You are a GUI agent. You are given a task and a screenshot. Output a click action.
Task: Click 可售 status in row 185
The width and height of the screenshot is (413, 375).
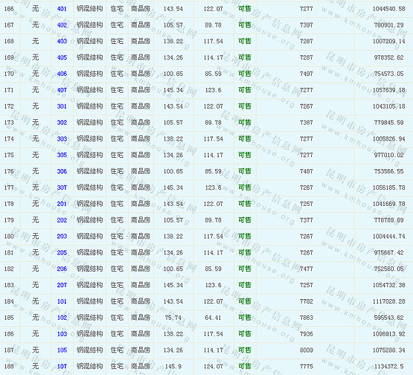pyautogui.click(x=244, y=318)
